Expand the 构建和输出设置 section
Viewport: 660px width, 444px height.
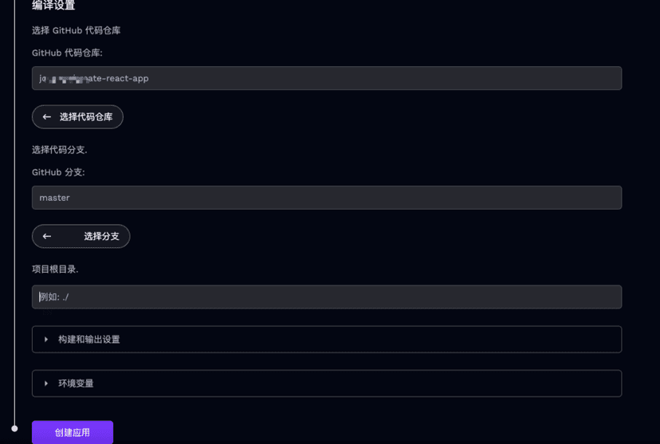coord(327,340)
